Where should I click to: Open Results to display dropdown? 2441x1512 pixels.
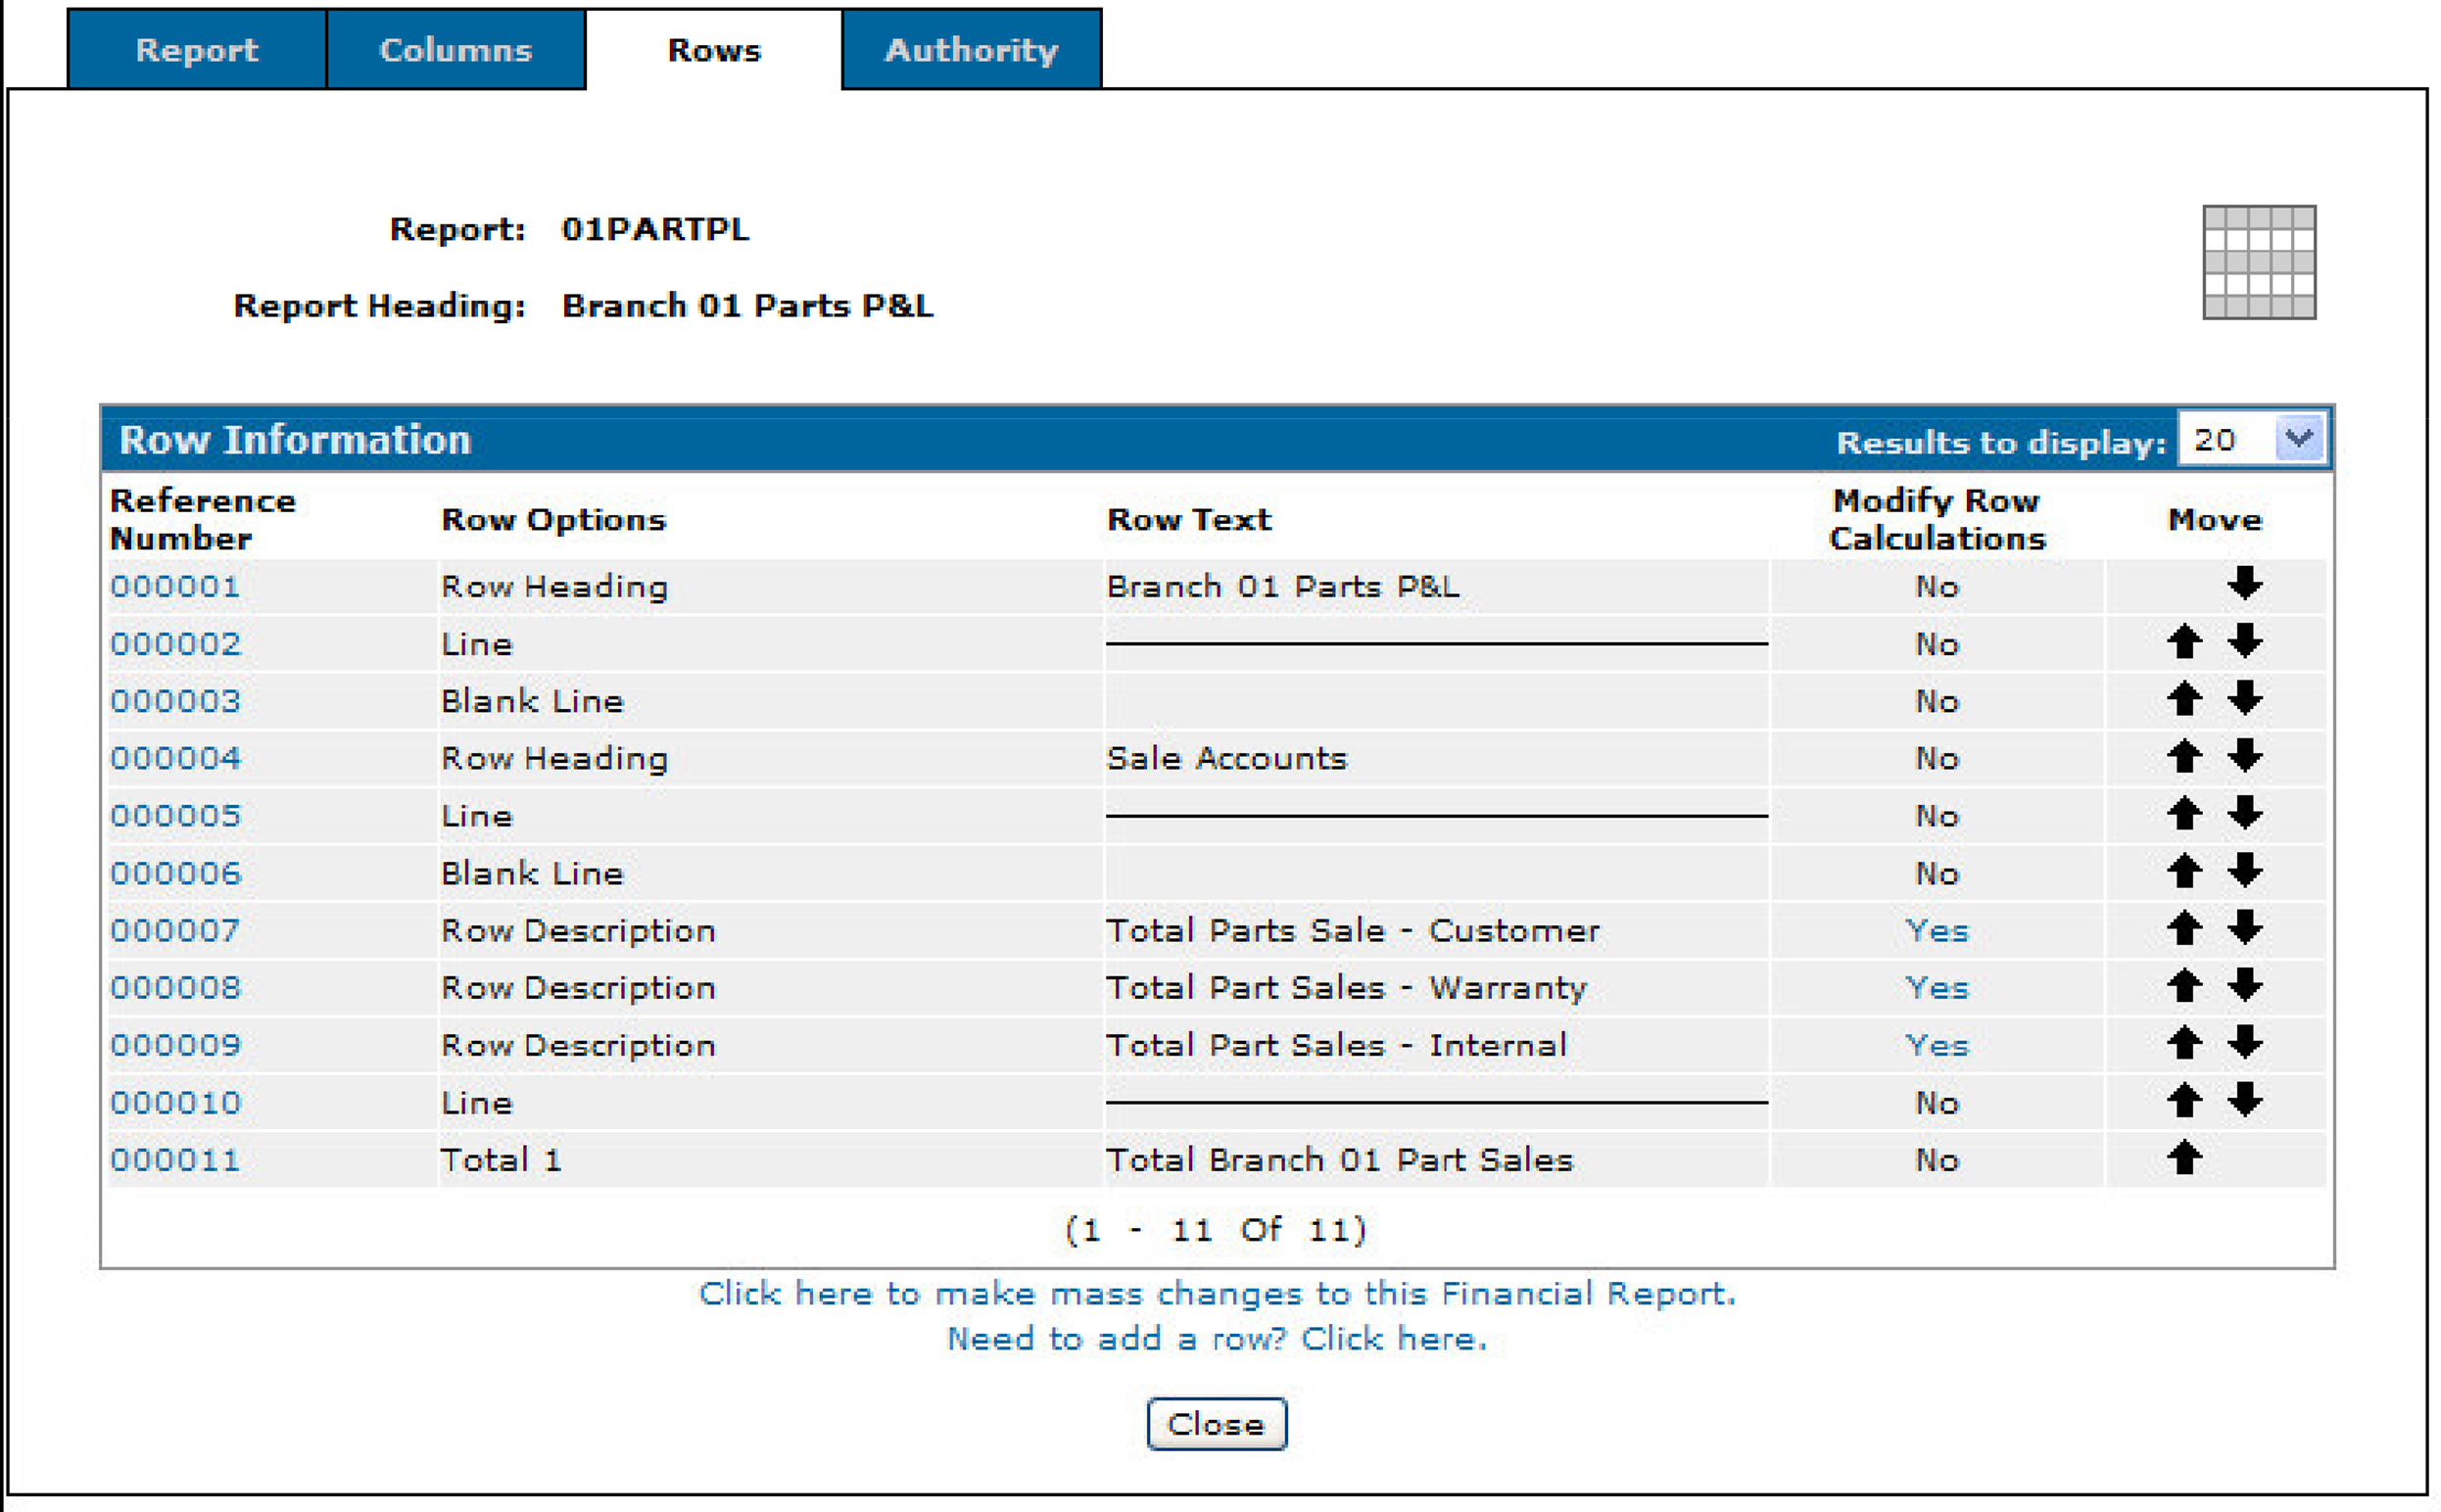point(2253,440)
